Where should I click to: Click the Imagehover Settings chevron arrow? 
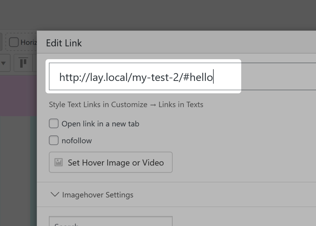coord(55,195)
